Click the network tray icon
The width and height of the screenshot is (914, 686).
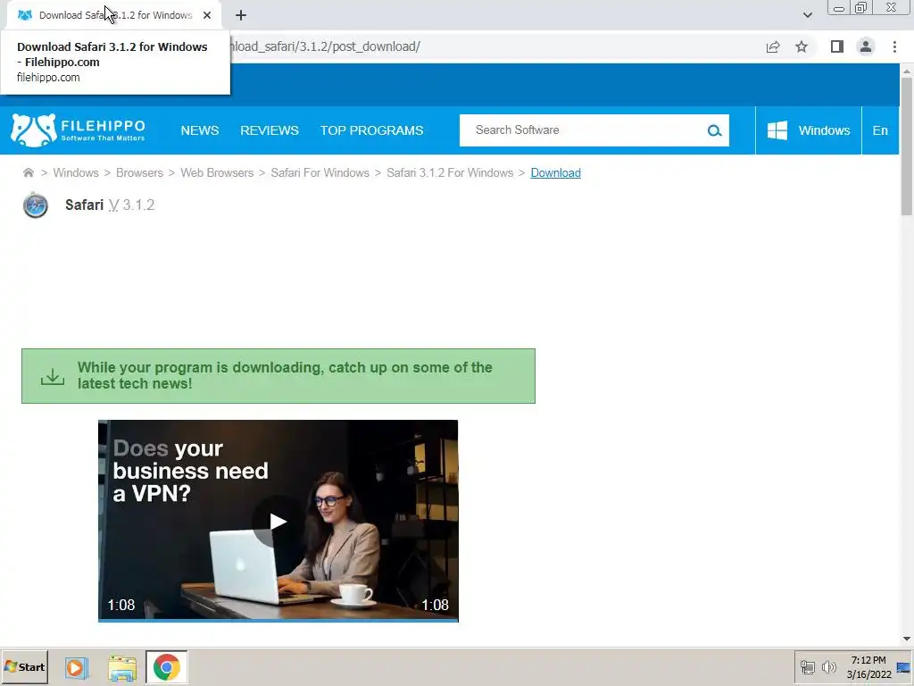[807, 666]
